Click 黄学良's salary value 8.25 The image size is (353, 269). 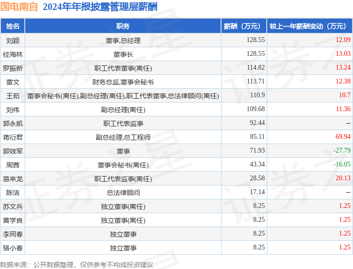click(x=259, y=220)
